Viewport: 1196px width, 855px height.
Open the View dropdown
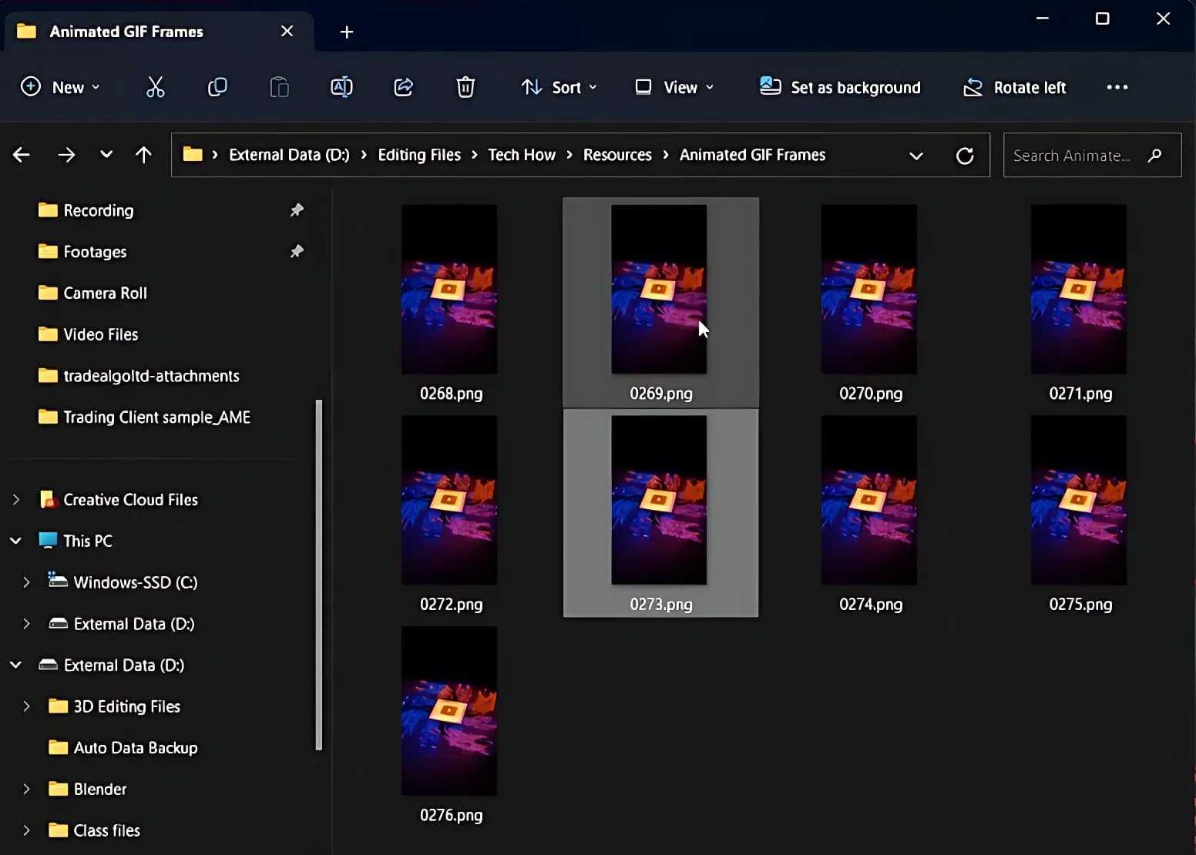click(x=674, y=87)
